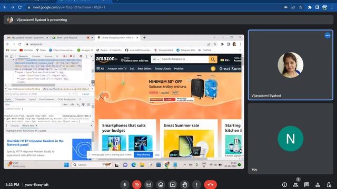Screen dimensions: 337x189
Task: Click 'Great Summer sale' card heading
Action: [x=181, y=125]
